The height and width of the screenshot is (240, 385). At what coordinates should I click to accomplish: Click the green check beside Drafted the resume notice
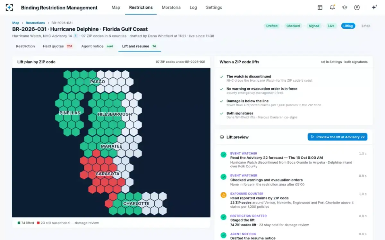click(223, 236)
